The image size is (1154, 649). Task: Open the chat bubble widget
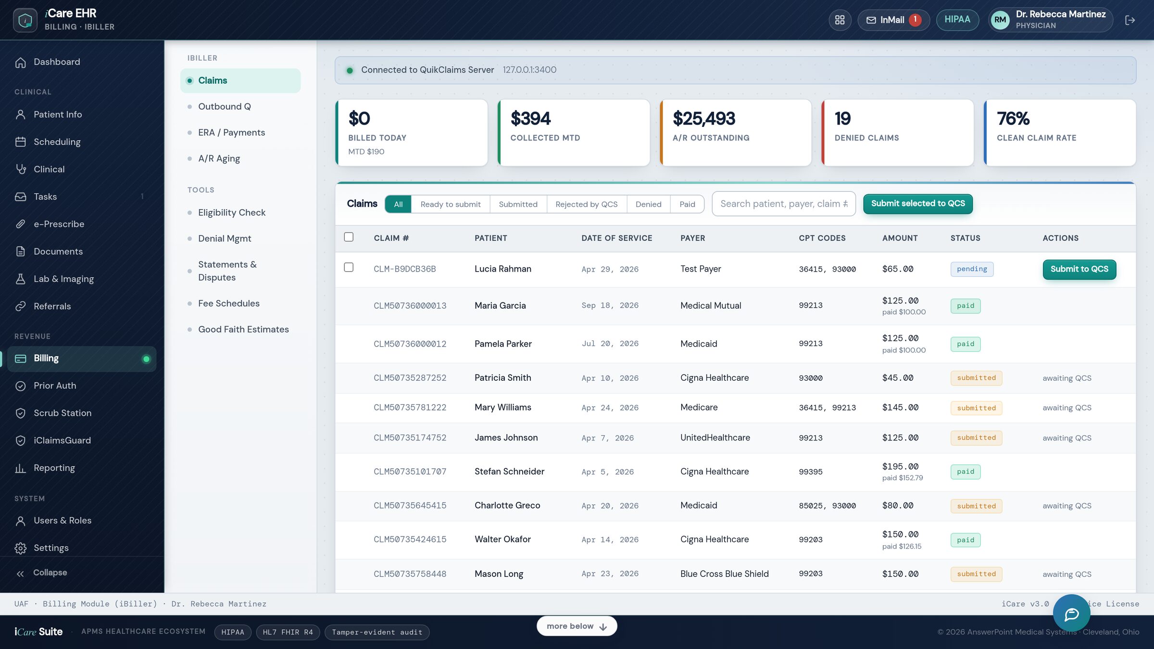click(1071, 613)
